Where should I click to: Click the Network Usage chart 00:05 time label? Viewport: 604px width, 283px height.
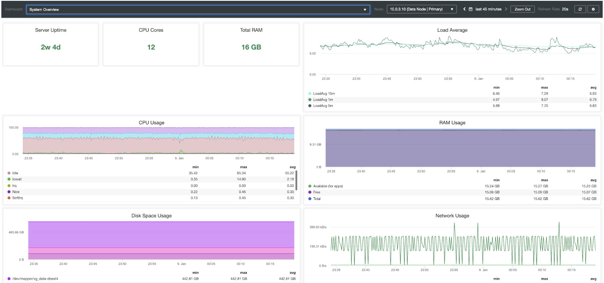pyautogui.click(x=513, y=270)
